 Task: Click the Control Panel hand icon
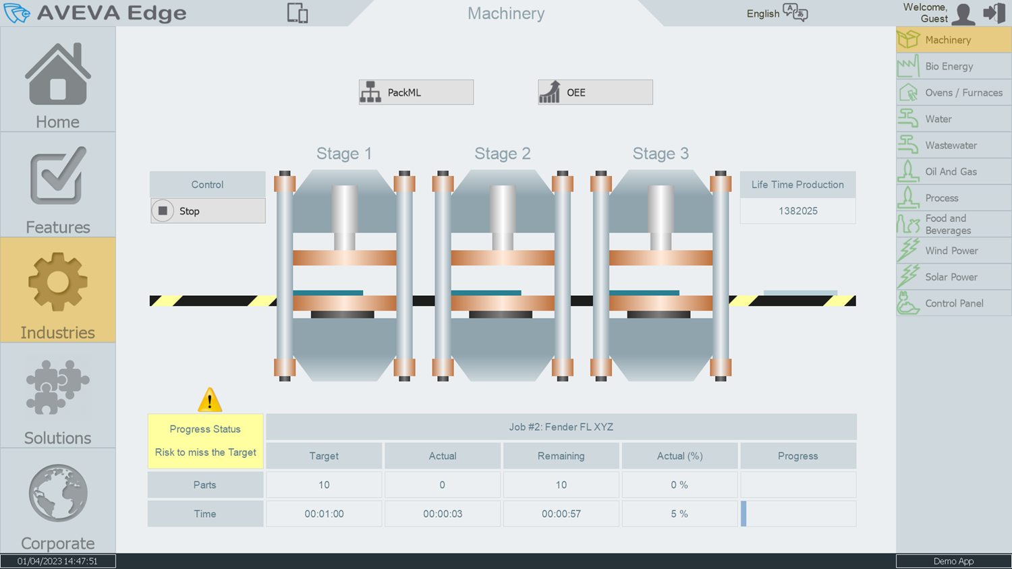[x=909, y=303]
